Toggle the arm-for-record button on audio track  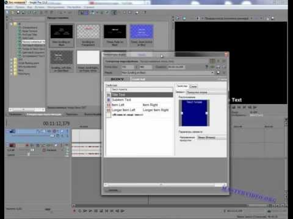[x=27, y=145]
